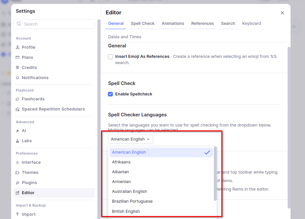Open Spaced Repetition Schedulers settings
Screen dimensions: 305x219
tap(53, 109)
